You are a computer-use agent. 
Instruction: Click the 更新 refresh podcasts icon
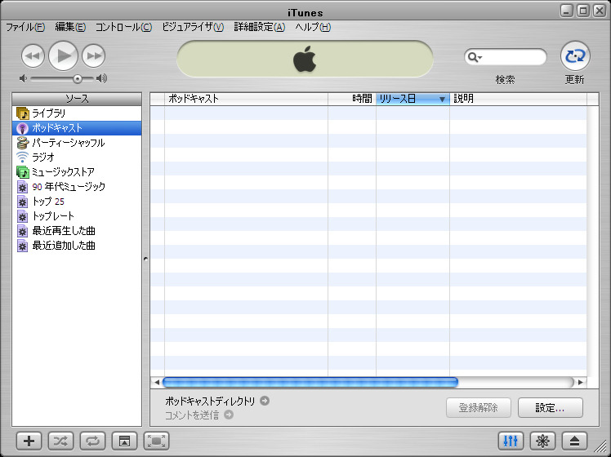(x=575, y=56)
